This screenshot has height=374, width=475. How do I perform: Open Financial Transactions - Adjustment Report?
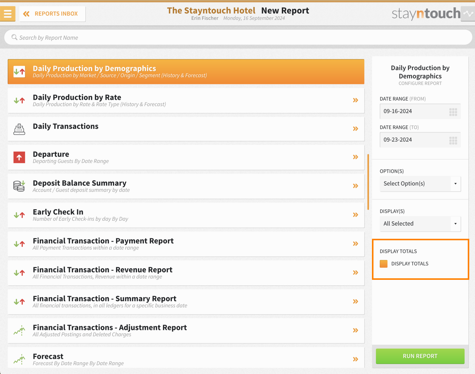186,331
